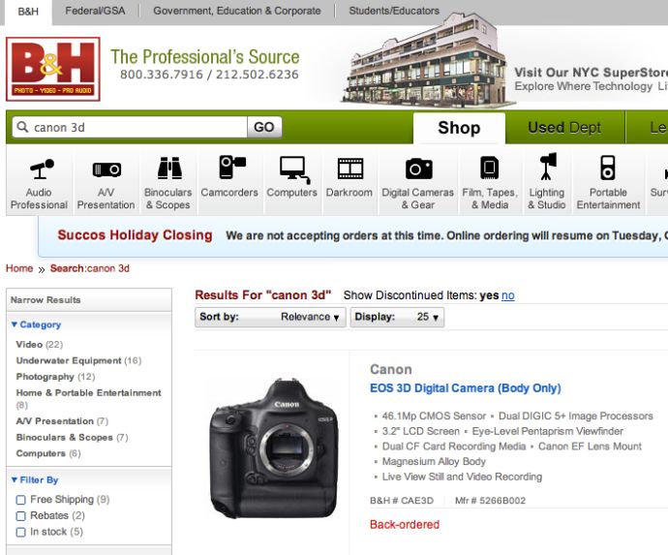Switch to the Federal/GSA tab
The image size is (668, 555).
click(x=95, y=11)
